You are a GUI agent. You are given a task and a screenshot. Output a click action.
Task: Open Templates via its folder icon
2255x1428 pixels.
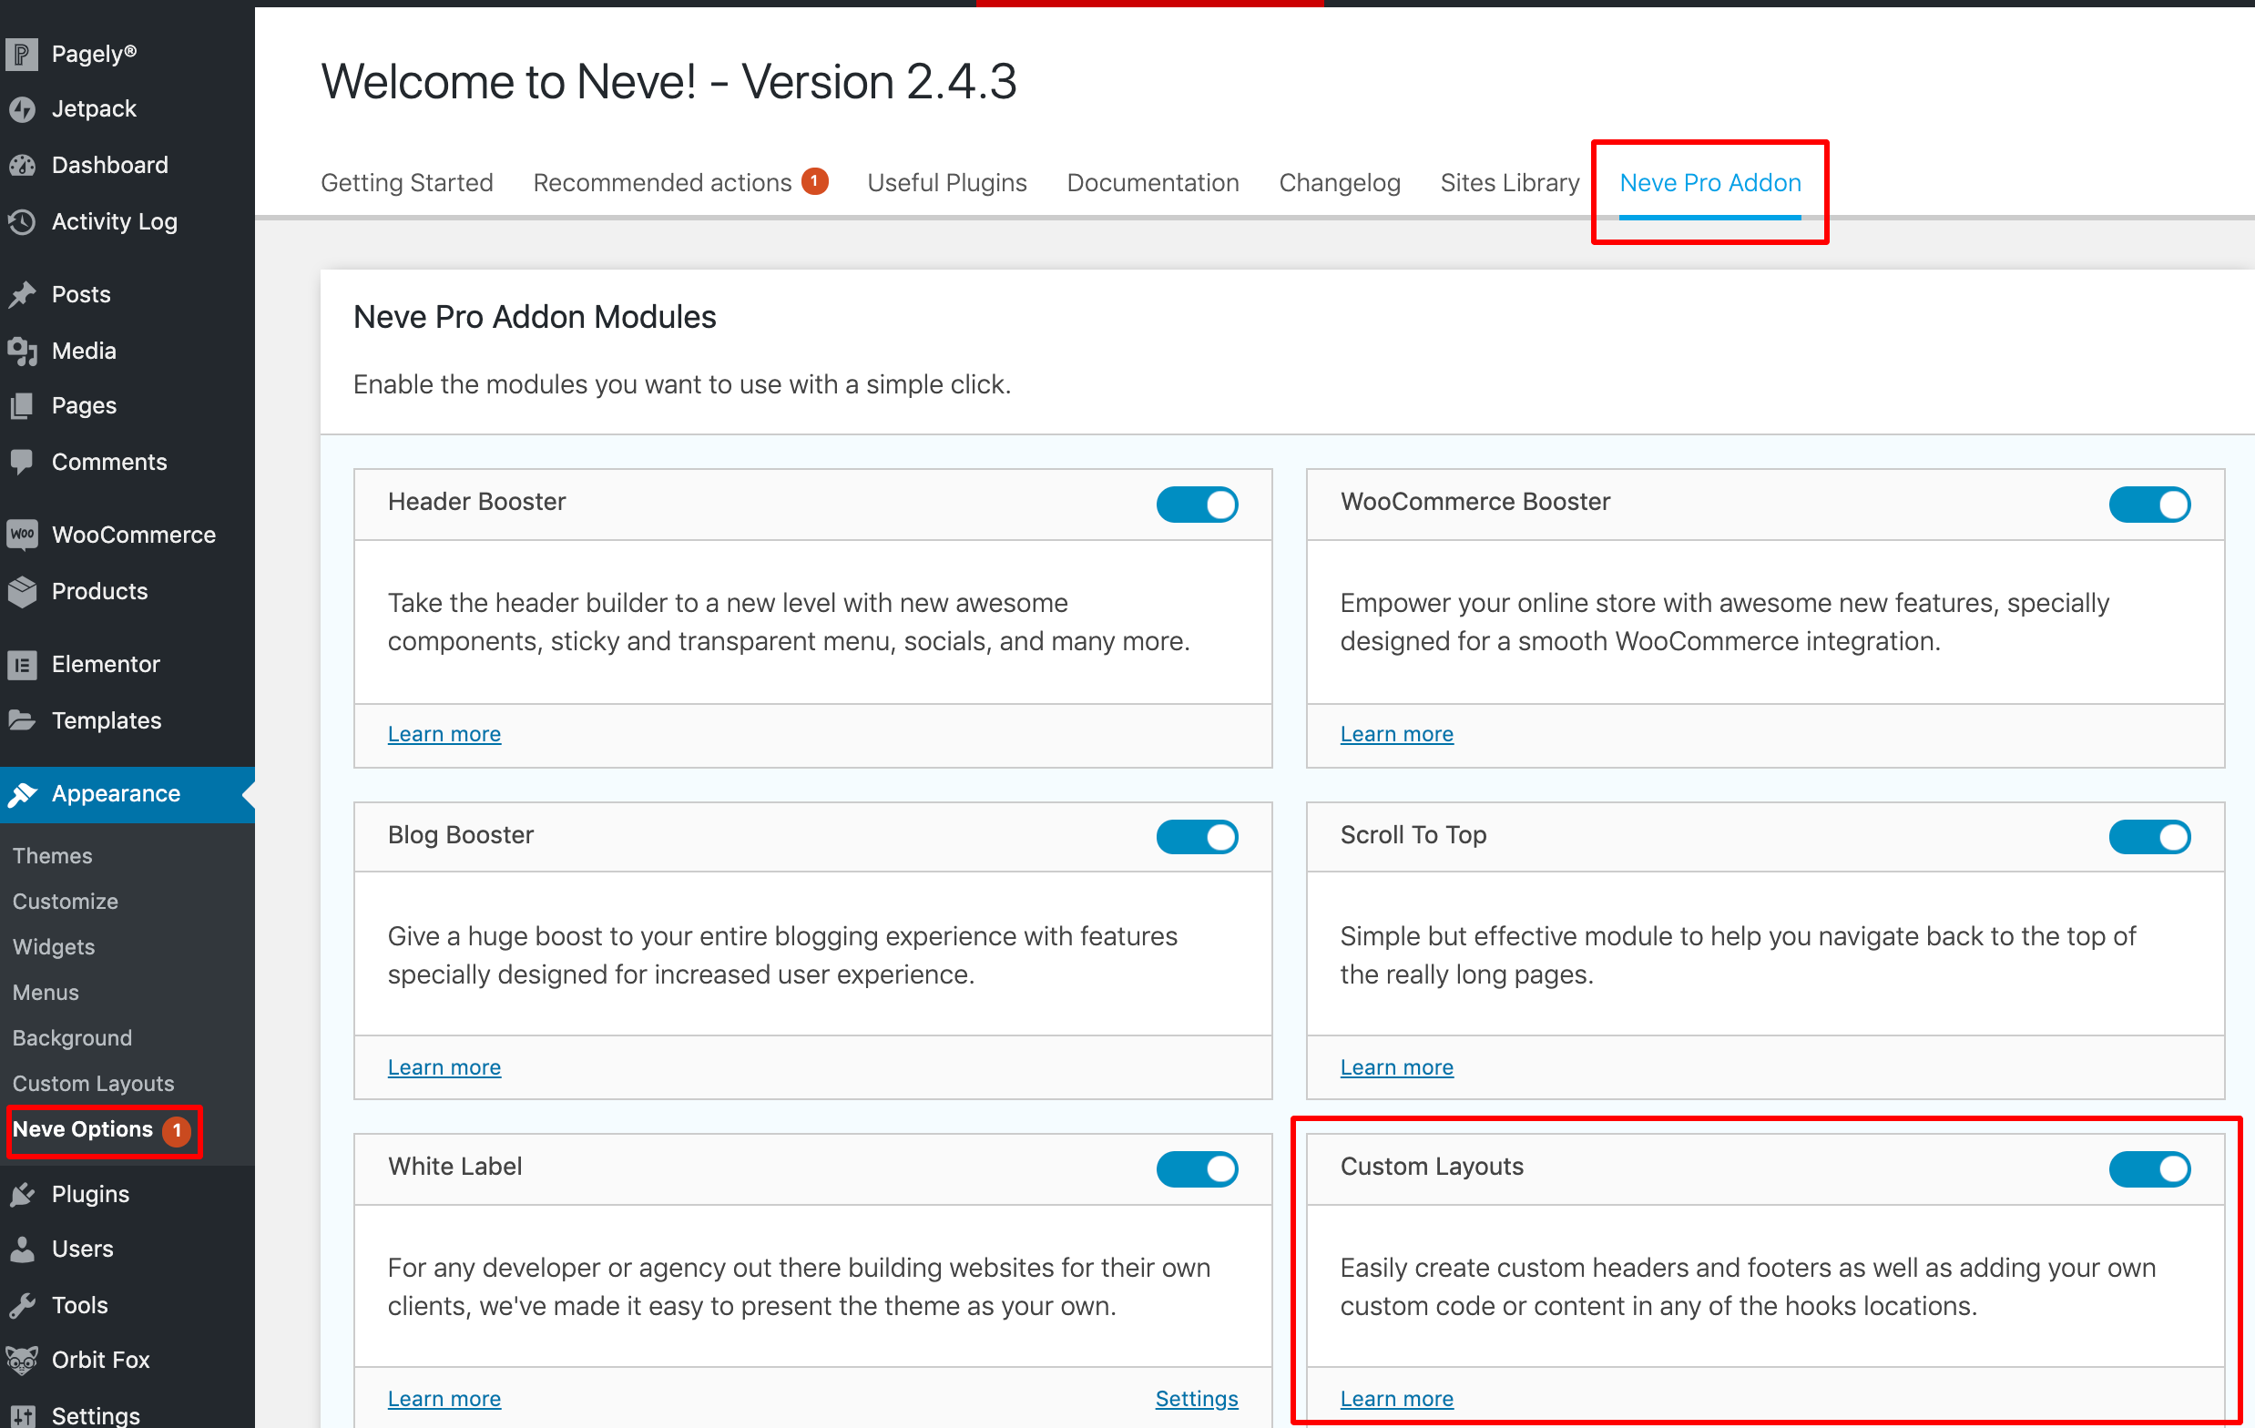tap(23, 720)
